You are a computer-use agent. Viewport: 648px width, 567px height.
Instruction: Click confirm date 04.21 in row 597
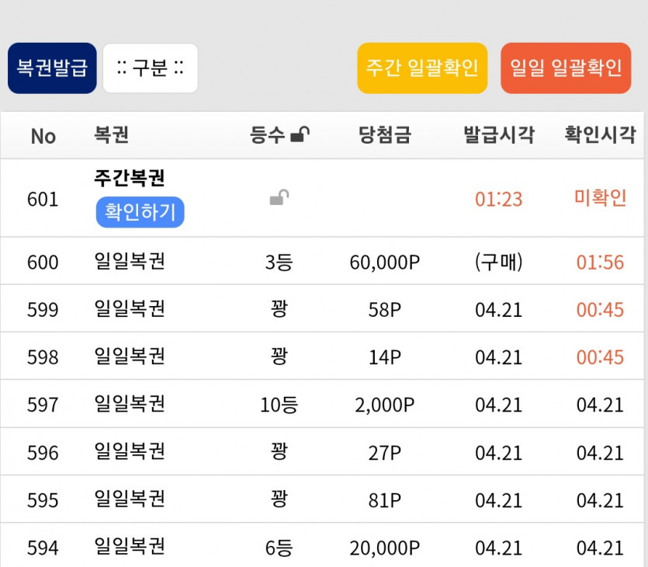click(600, 405)
